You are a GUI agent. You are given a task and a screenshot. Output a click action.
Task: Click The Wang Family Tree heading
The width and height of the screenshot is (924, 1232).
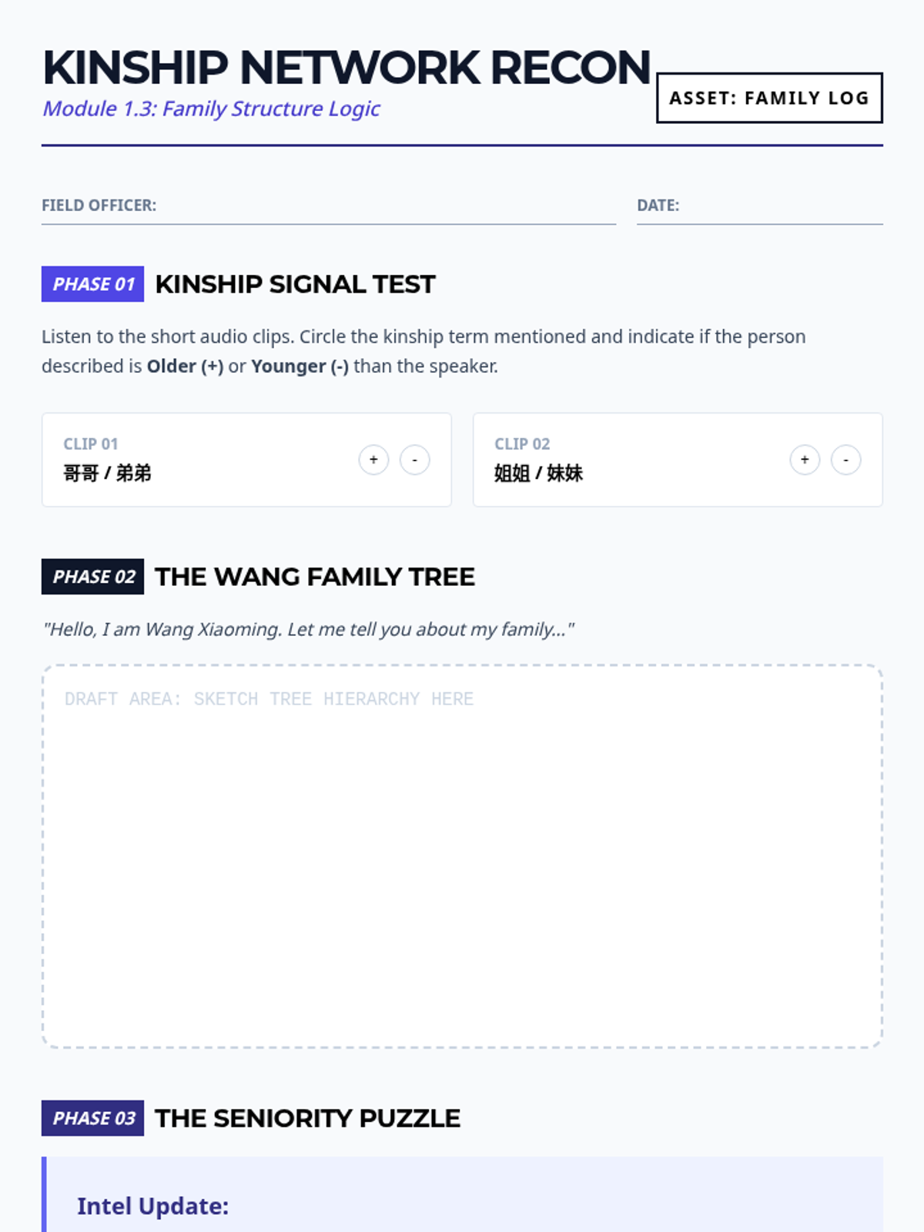click(x=314, y=577)
